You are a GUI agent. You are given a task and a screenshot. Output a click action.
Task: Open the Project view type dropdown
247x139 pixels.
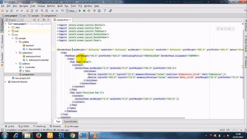tap(14, 20)
